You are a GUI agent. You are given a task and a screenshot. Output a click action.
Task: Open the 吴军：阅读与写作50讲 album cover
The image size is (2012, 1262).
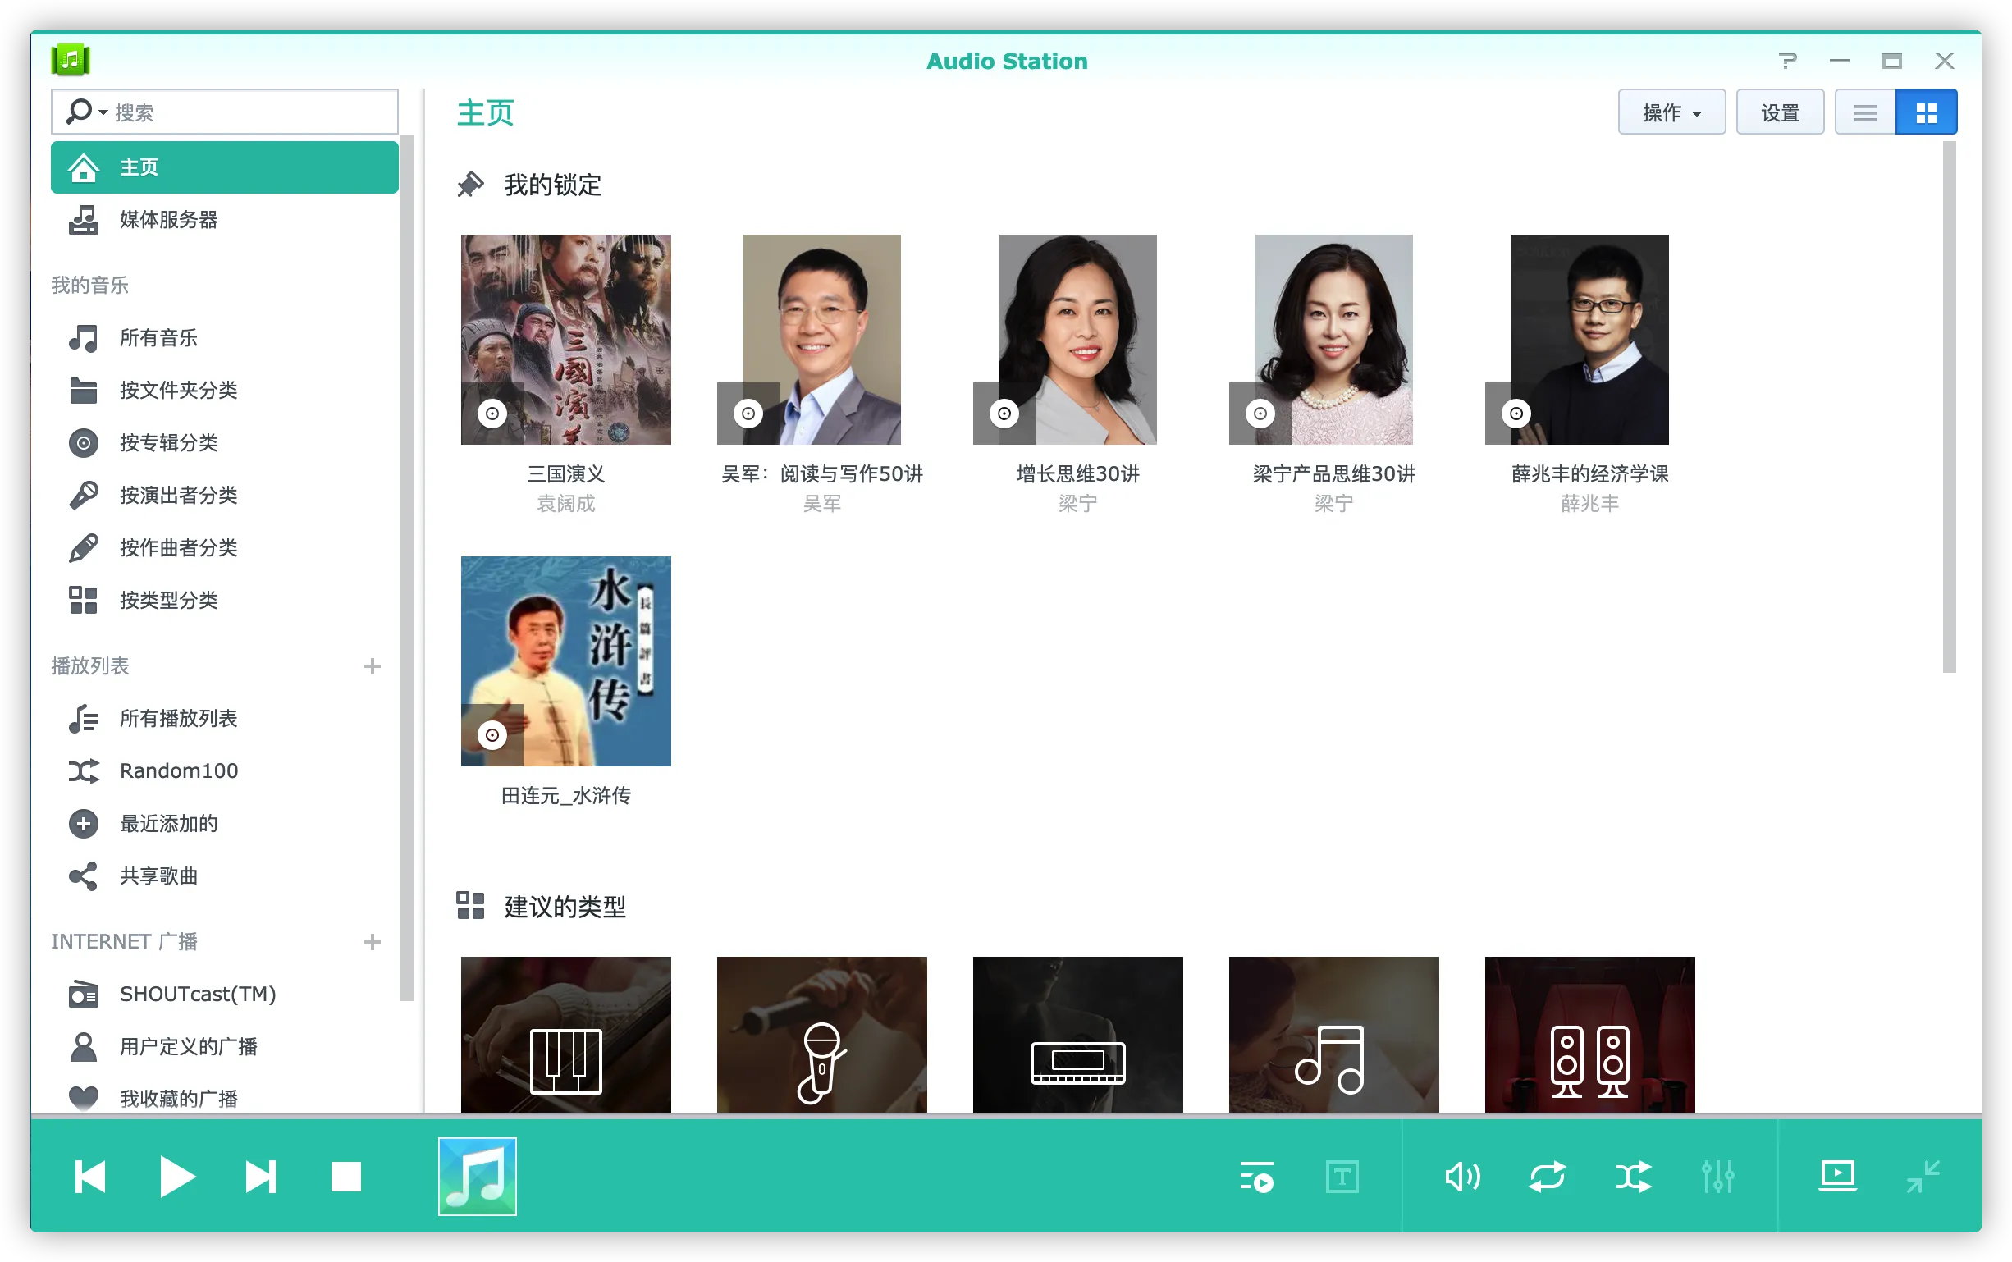tap(822, 340)
